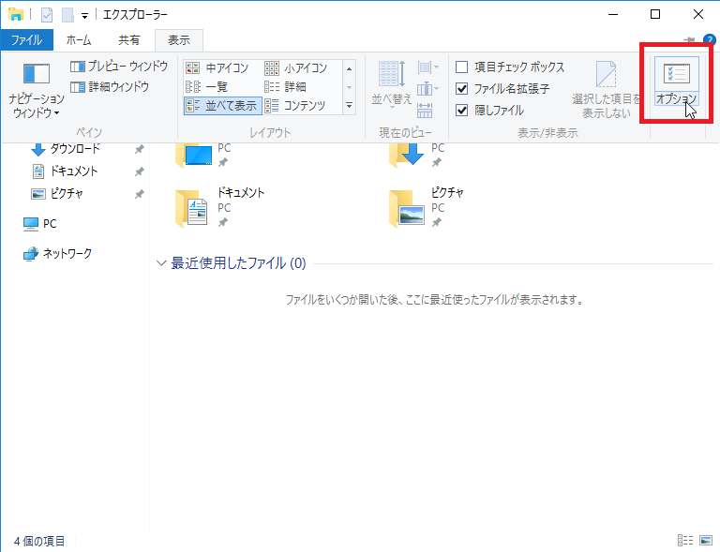
Task: Enable item check boxes (項目チェック ボックス)
Action: click(510, 67)
